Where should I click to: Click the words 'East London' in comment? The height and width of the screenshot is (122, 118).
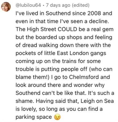pyautogui.click(x=73, y=53)
